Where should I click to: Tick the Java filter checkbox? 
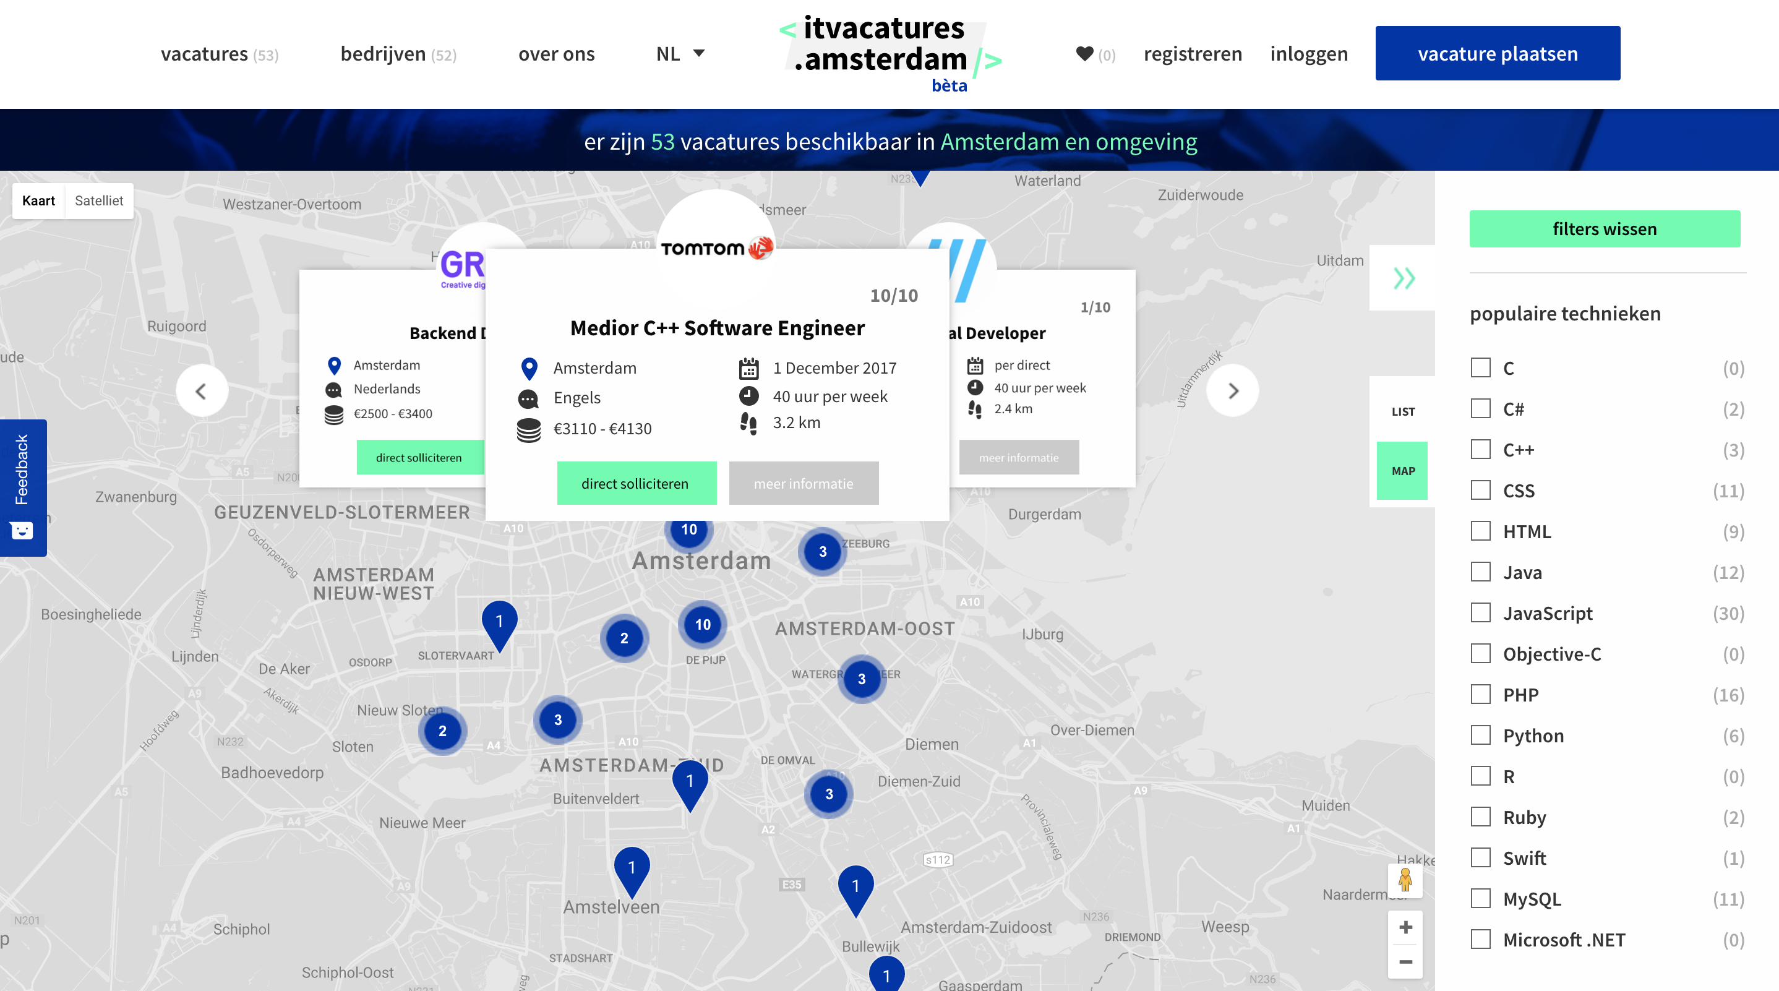[x=1480, y=571]
